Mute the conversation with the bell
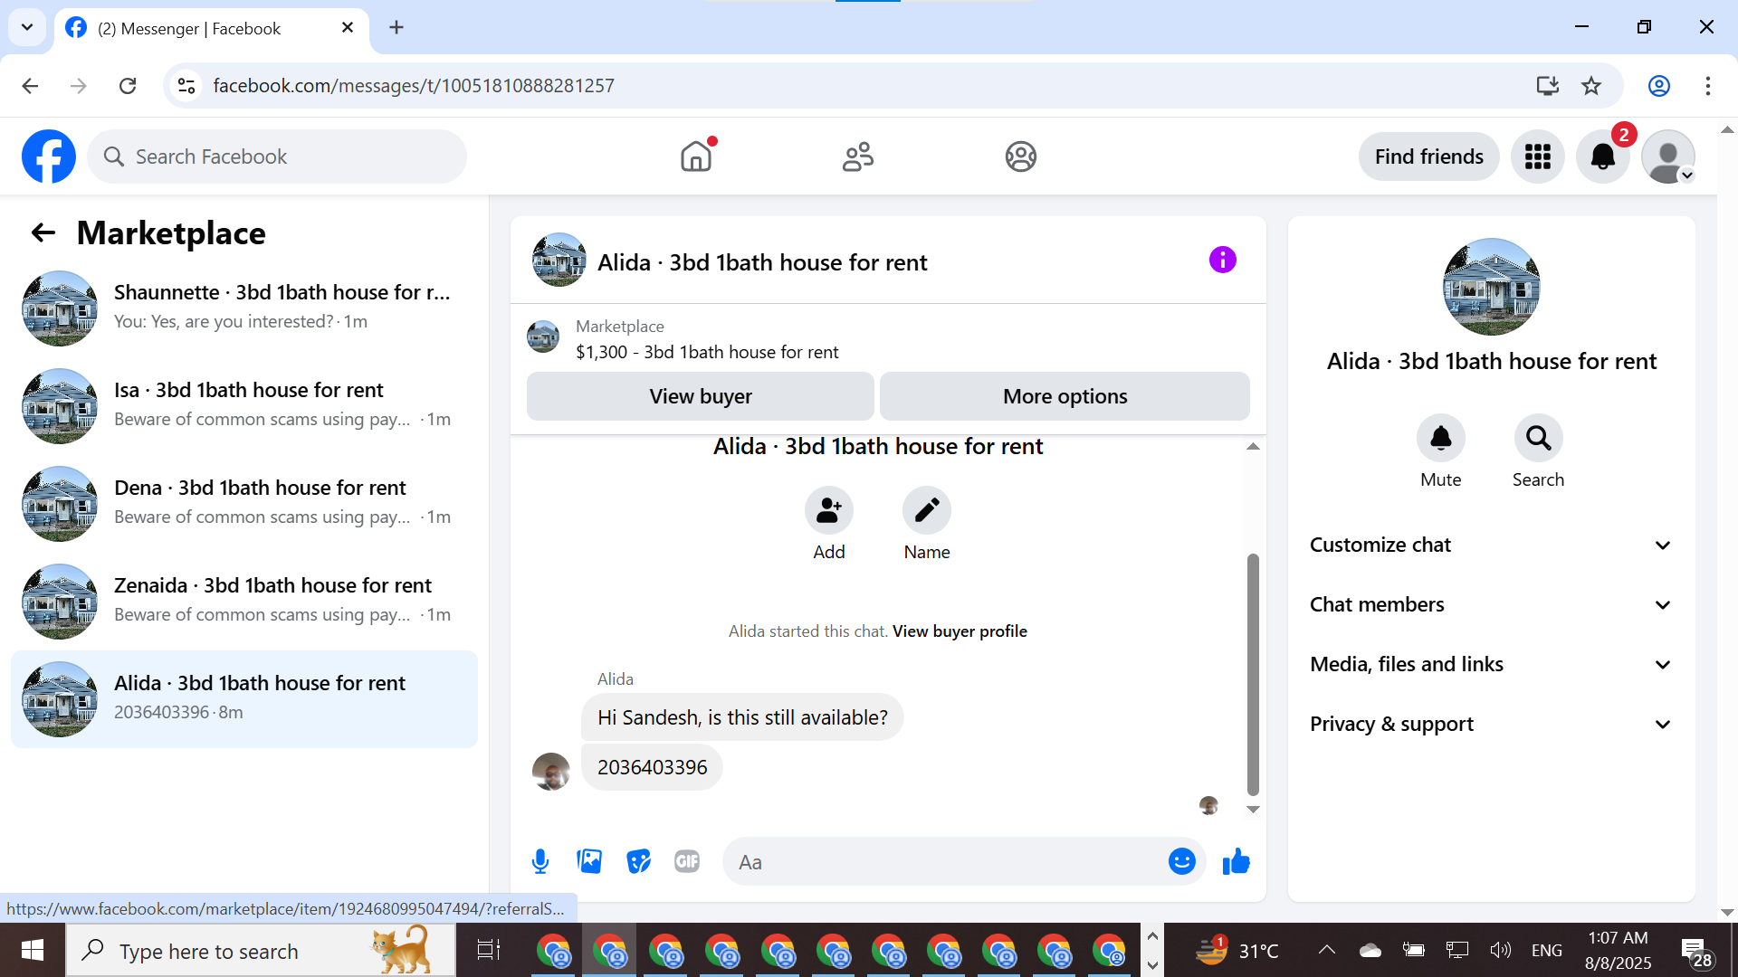The width and height of the screenshot is (1738, 977). tap(1440, 439)
